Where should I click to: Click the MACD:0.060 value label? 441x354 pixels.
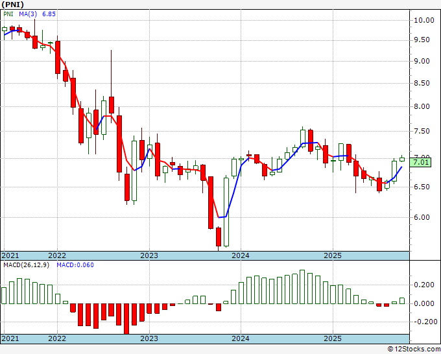click(x=75, y=265)
